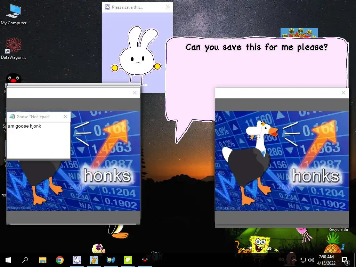The width and height of the screenshot is (356, 267).
Task: Open Google Chrome from the taskbar
Action: (x=60, y=260)
